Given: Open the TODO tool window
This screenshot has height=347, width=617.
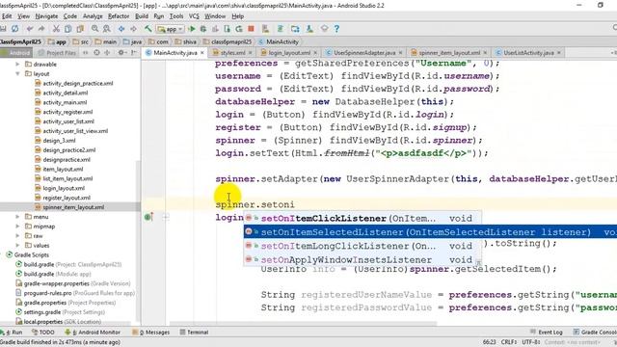Looking at the screenshot, I should coord(43,332).
